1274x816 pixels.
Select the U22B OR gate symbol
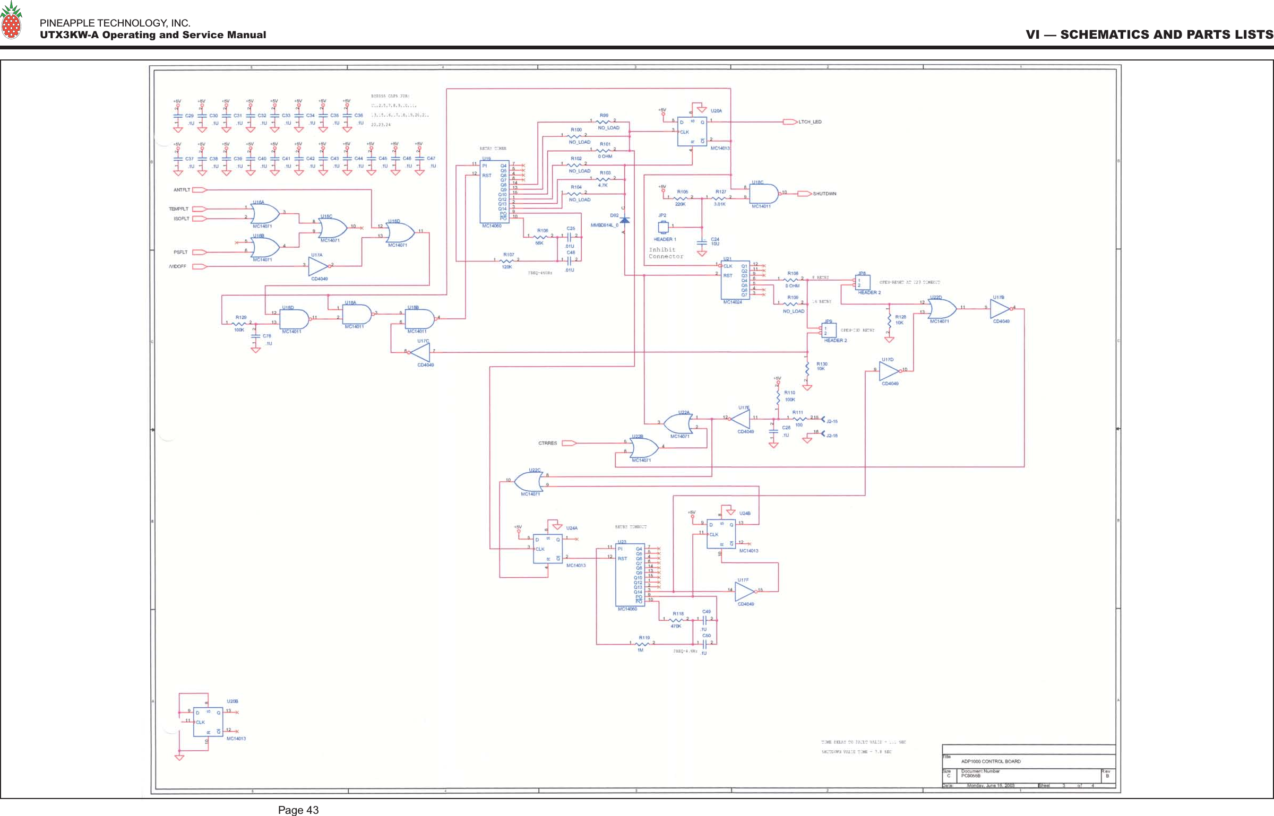643,448
